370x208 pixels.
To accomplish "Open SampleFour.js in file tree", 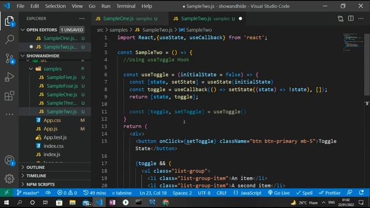I will 62,86.
